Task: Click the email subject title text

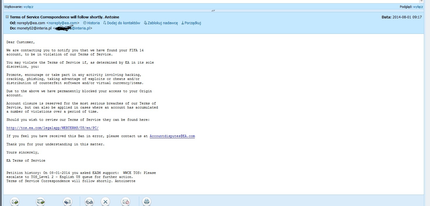Action: point(64,17)
